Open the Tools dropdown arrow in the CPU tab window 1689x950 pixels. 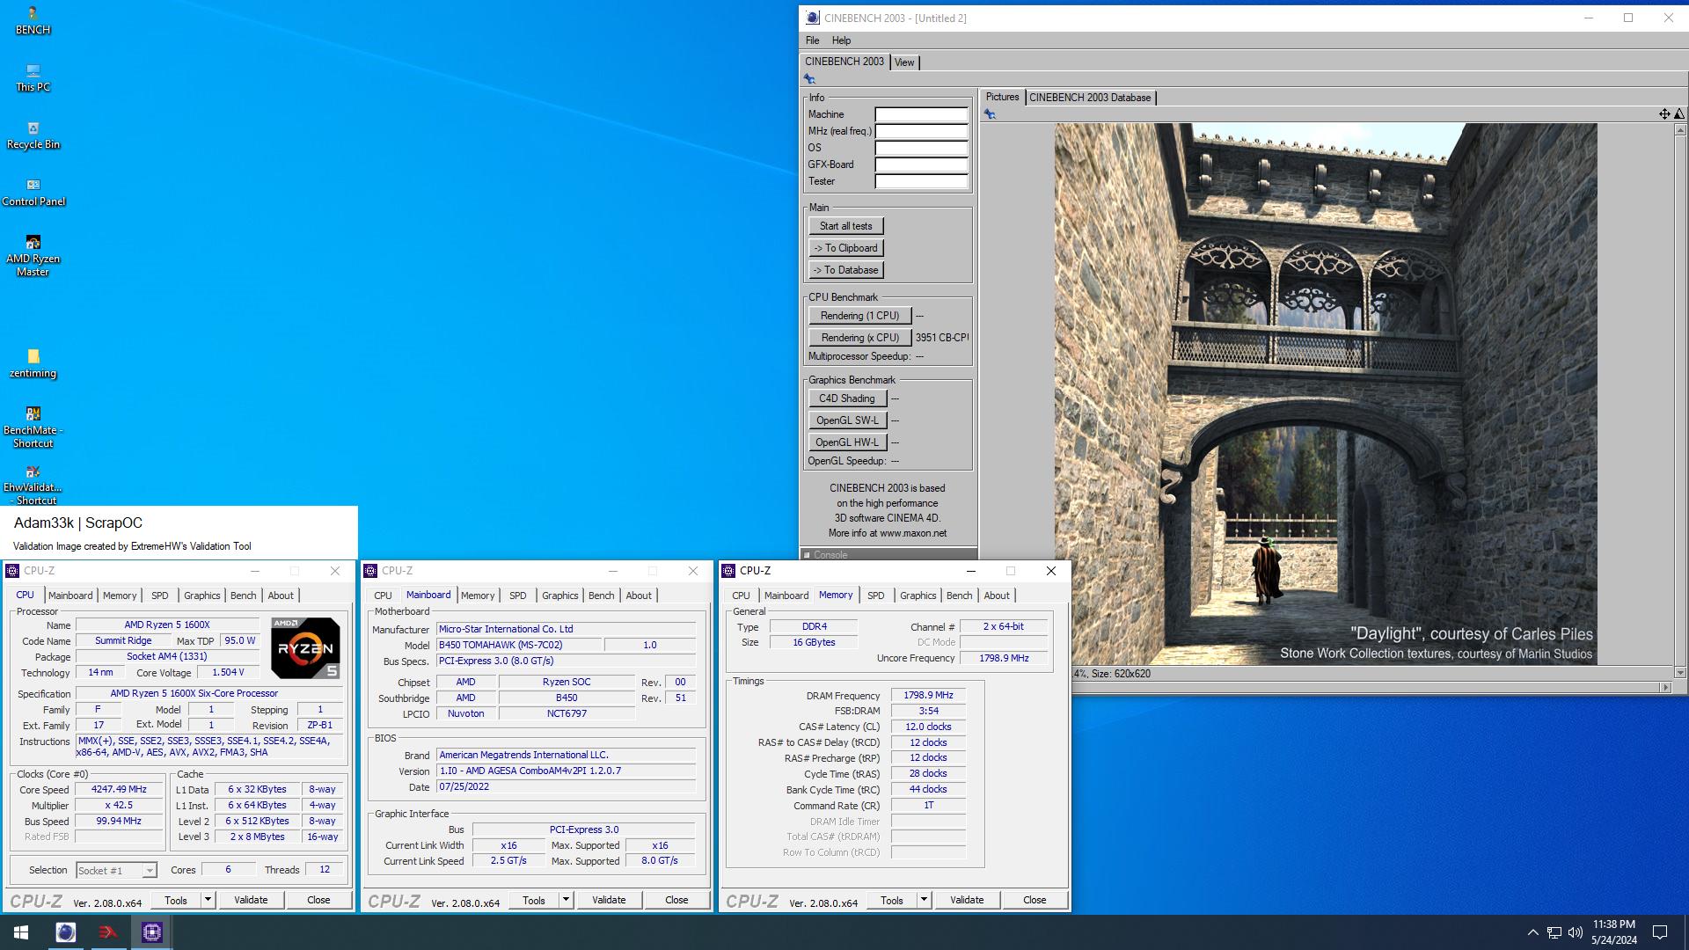tap(208, 900)
